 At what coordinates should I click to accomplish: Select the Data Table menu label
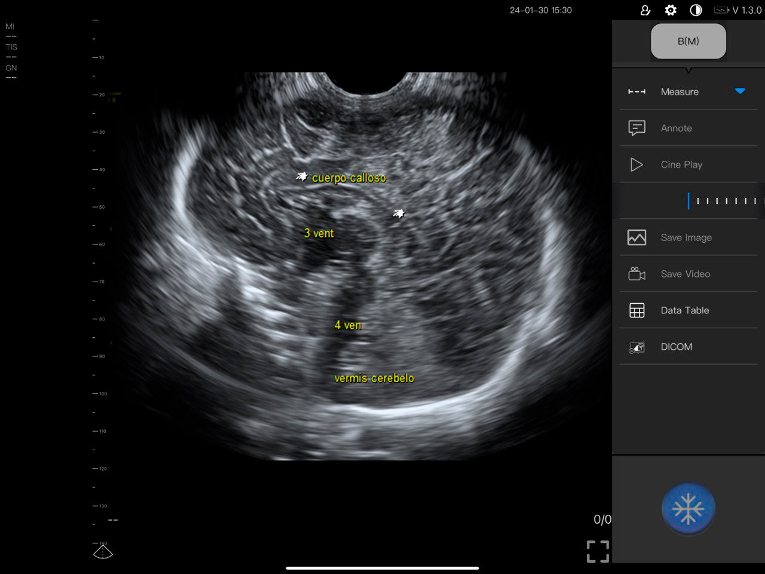(684, 310)
